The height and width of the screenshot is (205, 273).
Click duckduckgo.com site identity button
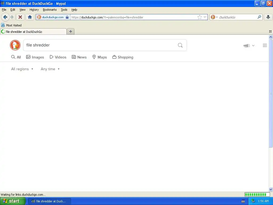point(53,17)
